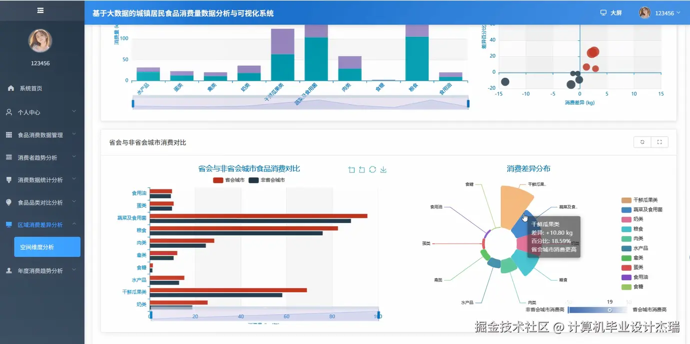Screen dimensions: 690x344
Task: Expand the 年度消费趋势分析 menu
Action: coord(42,271)
